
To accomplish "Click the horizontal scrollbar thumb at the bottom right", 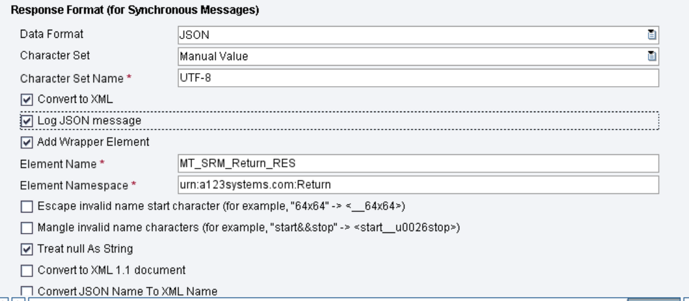I will pos(653,299).
